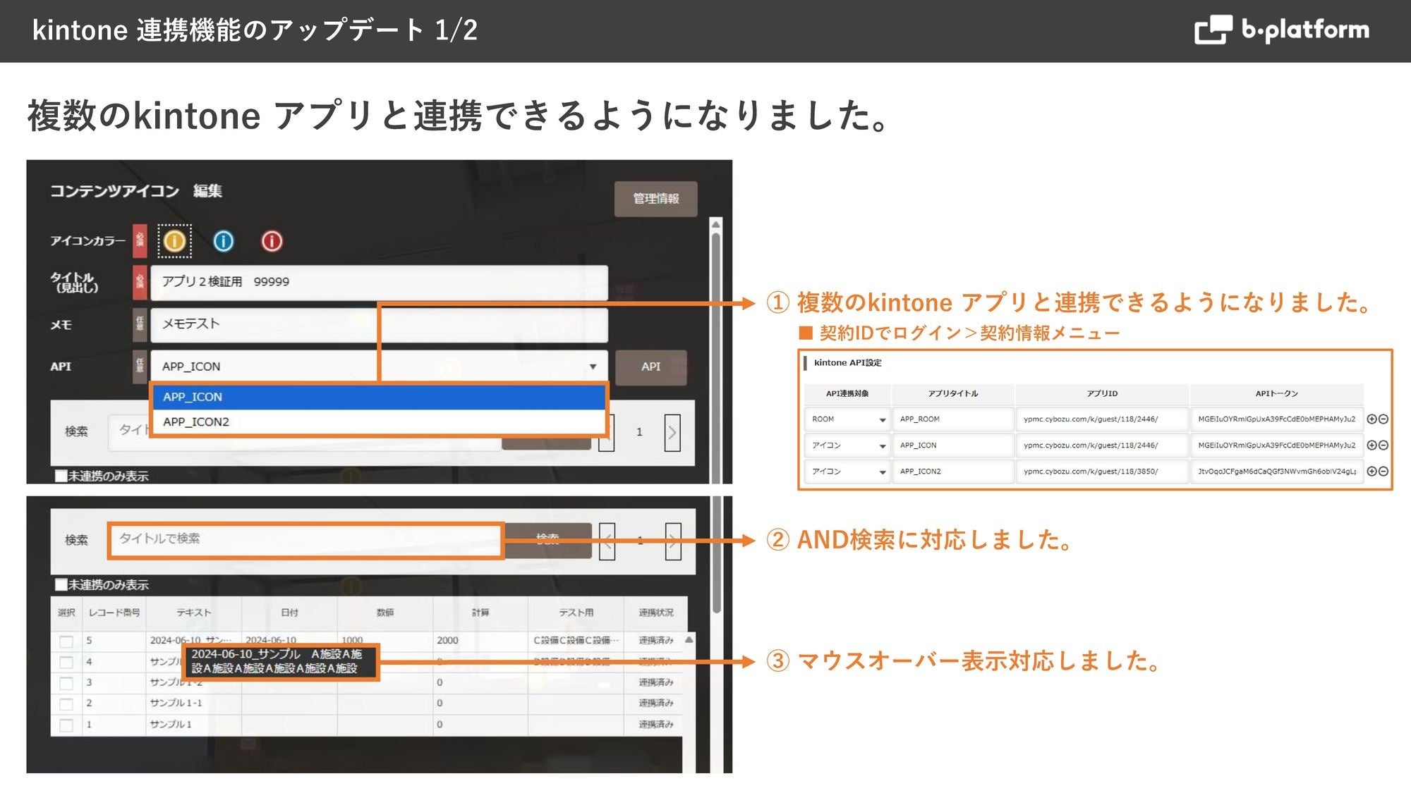
Task: Click 連携済み status of record 3
Action: (656, 682)
